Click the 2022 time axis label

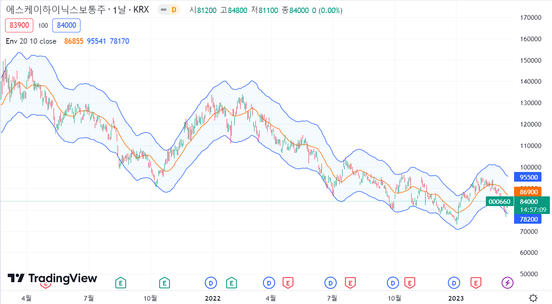click(213, 298)
